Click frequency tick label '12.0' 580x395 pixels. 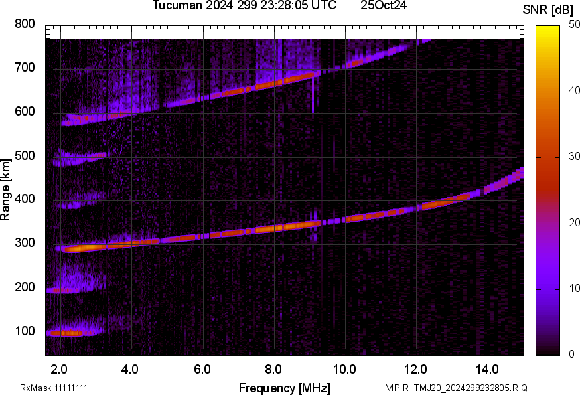click(416, 370)
